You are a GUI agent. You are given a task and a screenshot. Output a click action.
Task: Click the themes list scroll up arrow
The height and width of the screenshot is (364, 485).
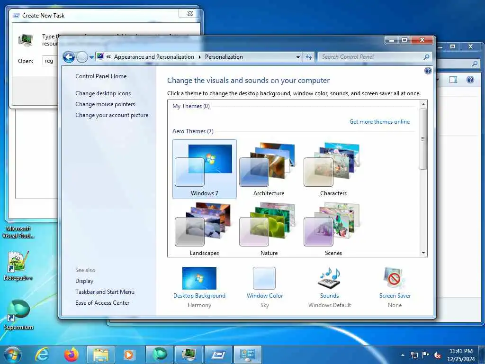point(423,104)
